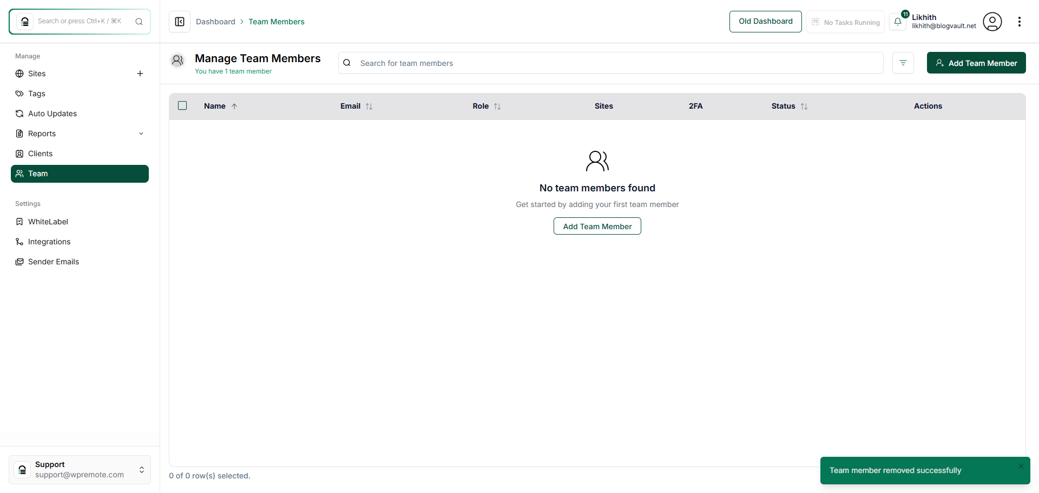Viewport: 1039px width, 493px height.
Task: Open the Integrations settings
Action: [x=49, y=242]
